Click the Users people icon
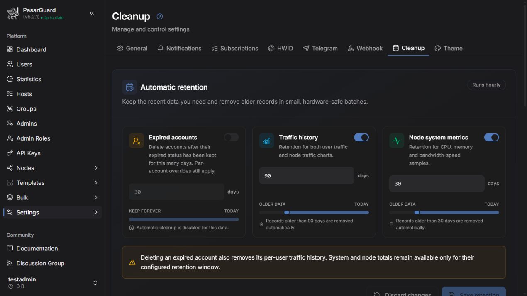The image size is (527, 296). [x=10, y=64]
